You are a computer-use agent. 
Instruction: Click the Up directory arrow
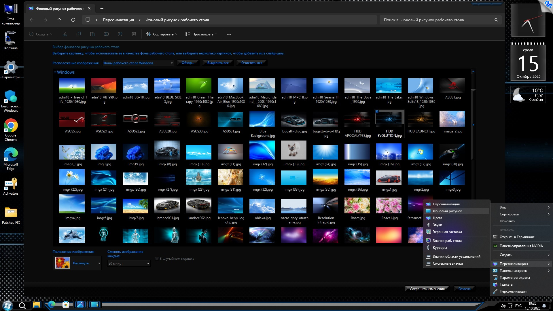click(59, 20)
